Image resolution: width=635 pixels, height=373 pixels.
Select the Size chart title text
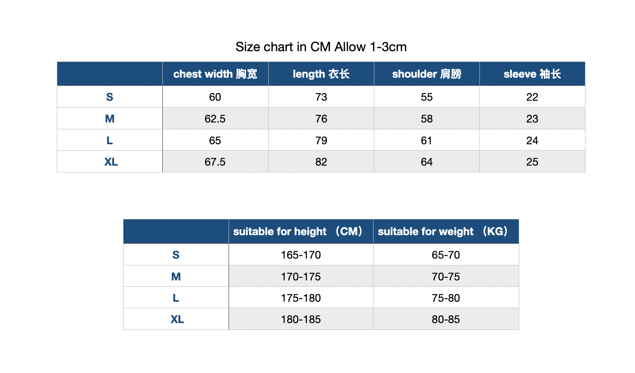[321, 47]
